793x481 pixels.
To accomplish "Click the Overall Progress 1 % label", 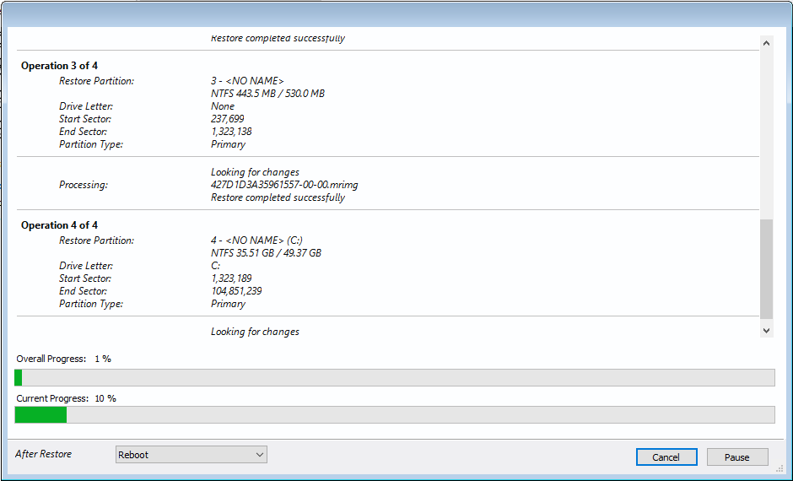I will [x=64, y=359].
